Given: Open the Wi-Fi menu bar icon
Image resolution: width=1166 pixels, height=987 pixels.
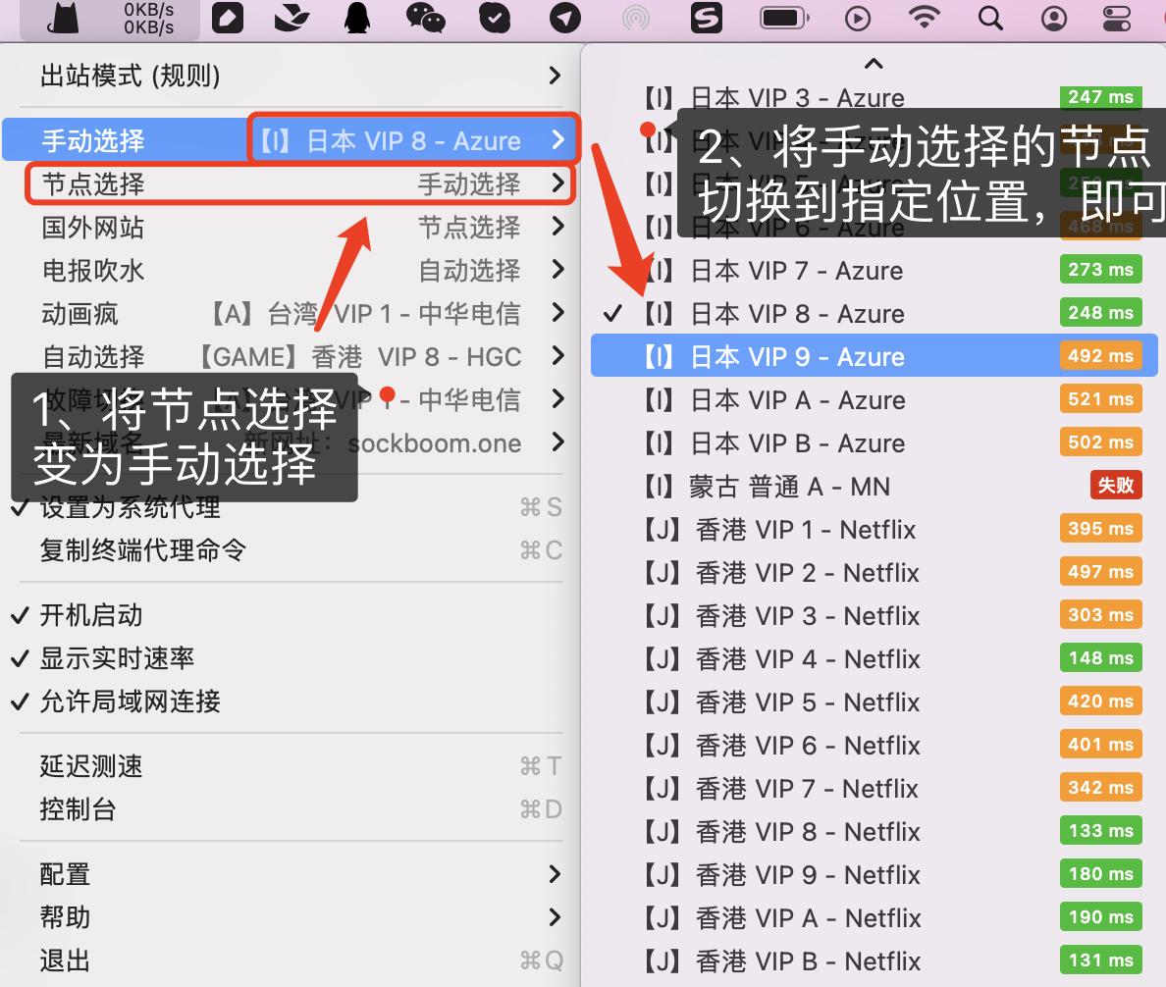Looking at the screenshot, I should pyautogui.click(x=924, y=18).
